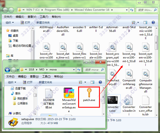The height and width of the screenshot is (133, 160).
Task: Open 查看(V) menu in mova window
Action: [34, 76]
